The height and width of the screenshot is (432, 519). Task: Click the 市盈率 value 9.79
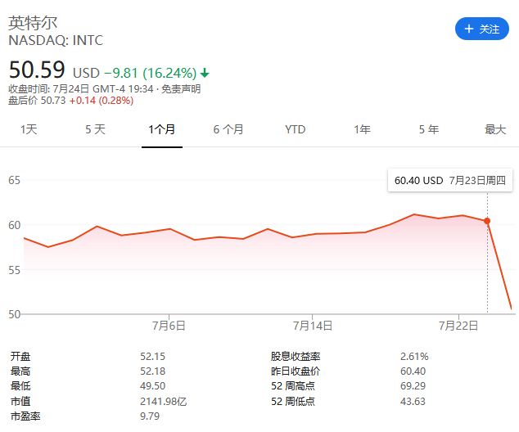tap(150, 416)
